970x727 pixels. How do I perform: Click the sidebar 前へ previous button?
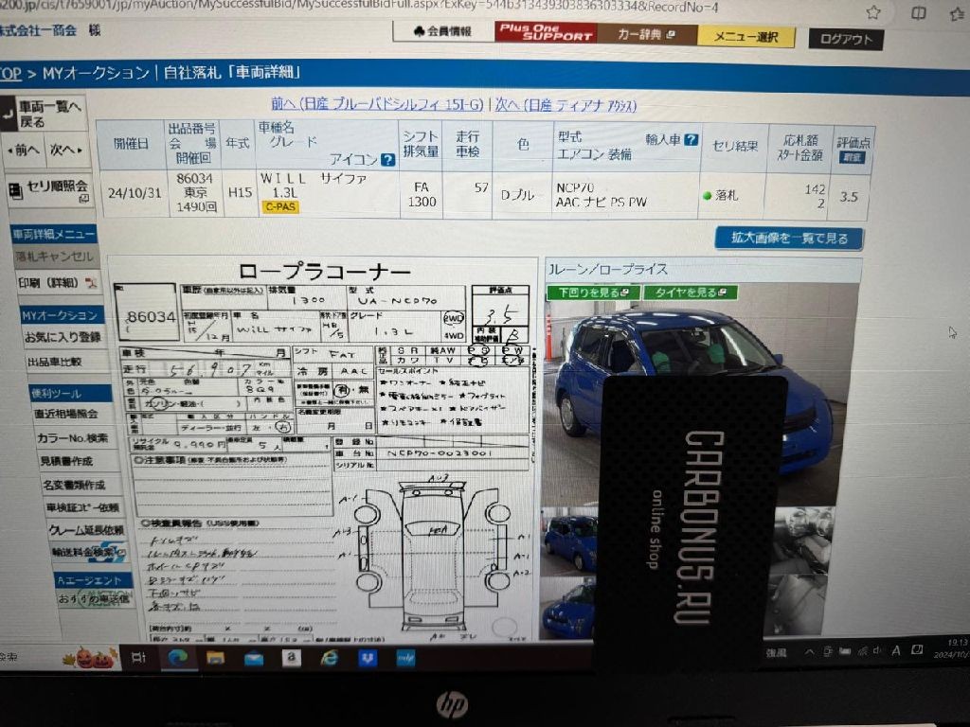coord(24,150)
